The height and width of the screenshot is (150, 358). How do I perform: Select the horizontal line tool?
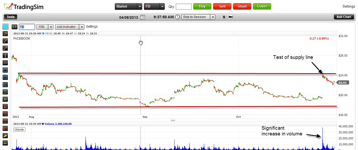click(5, 63)
